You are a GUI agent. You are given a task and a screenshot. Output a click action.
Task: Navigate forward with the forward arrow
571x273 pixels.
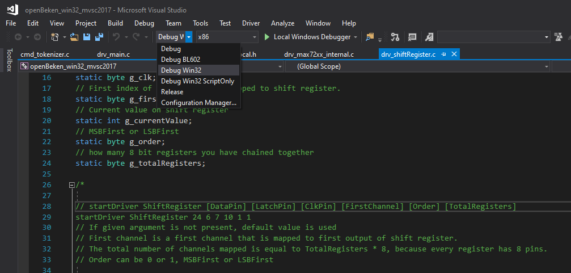[37, 37]
